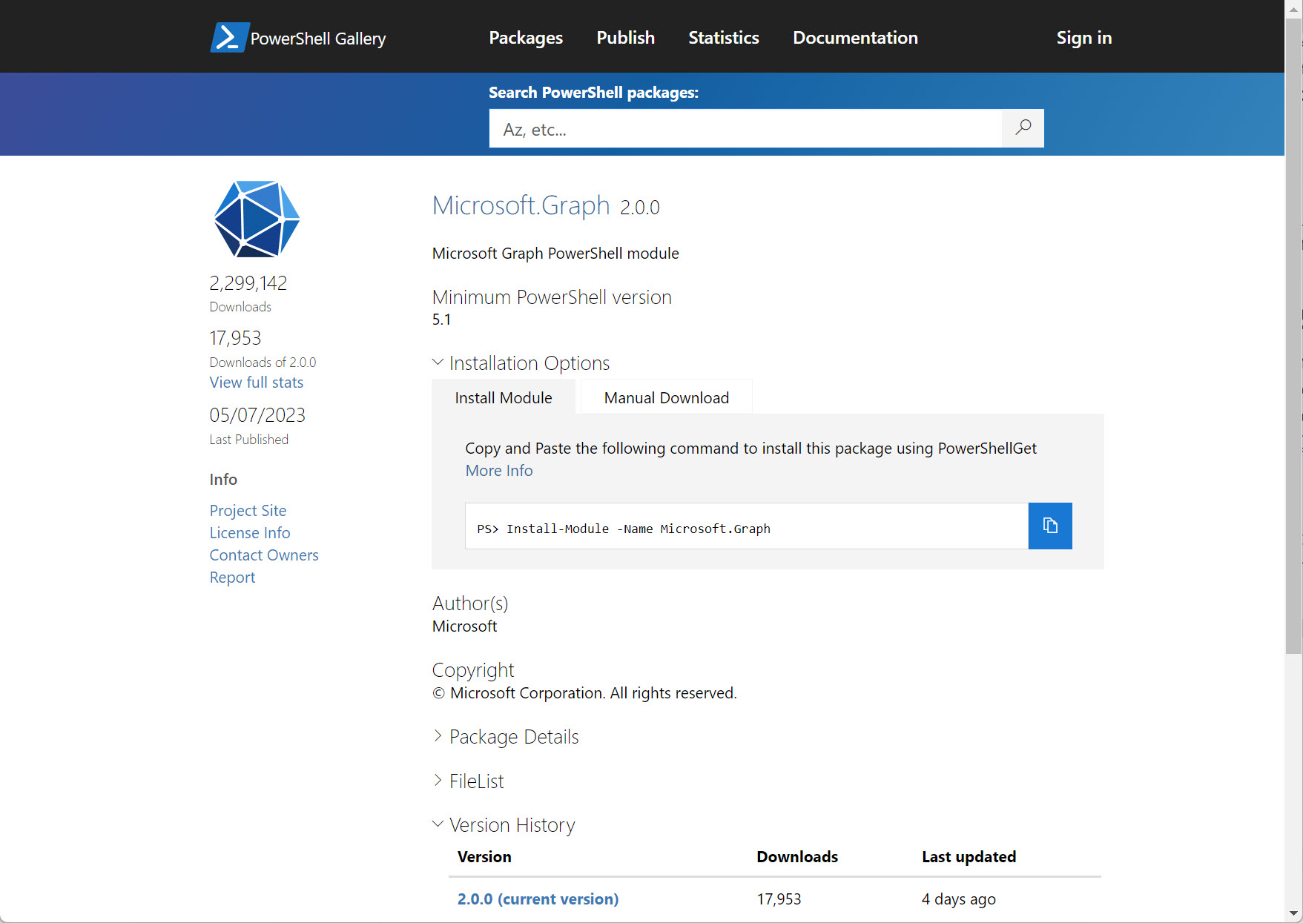Click the scrollbar up arrow
The width and height of the screenshot is (1303, 923).
[x=1293, y=8]
